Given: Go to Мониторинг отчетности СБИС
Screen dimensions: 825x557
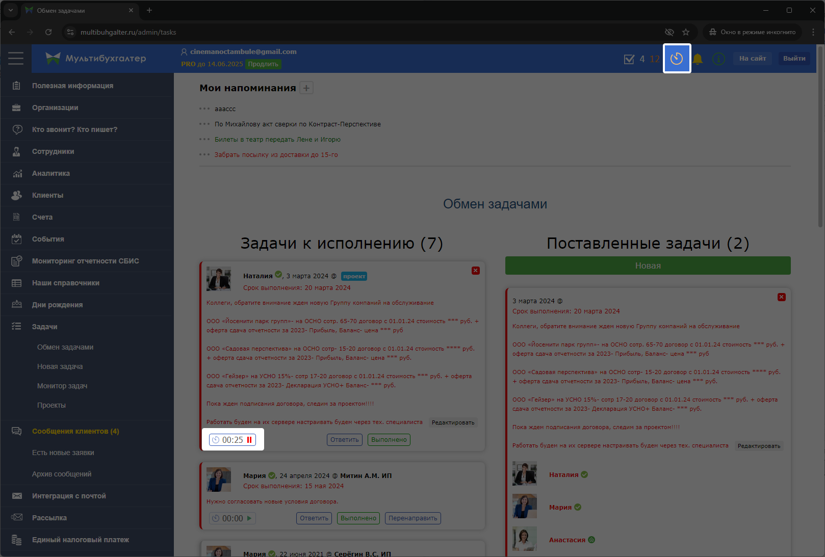Looking at the screenshot, I should coord(85,261).
